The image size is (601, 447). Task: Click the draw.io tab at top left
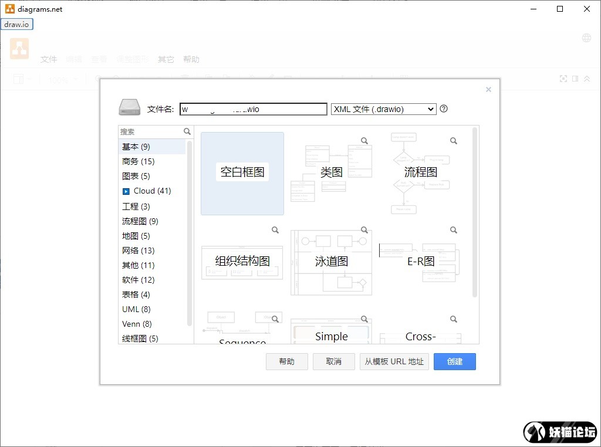pyautogui.click(x=16, y=24)
